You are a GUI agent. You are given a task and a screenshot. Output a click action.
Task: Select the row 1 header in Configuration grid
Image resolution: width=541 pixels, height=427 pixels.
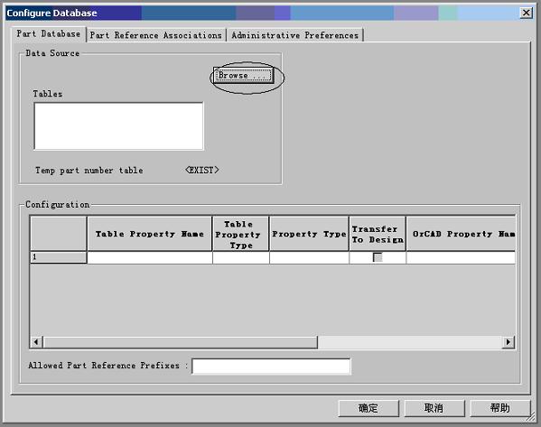coord(59,257)
